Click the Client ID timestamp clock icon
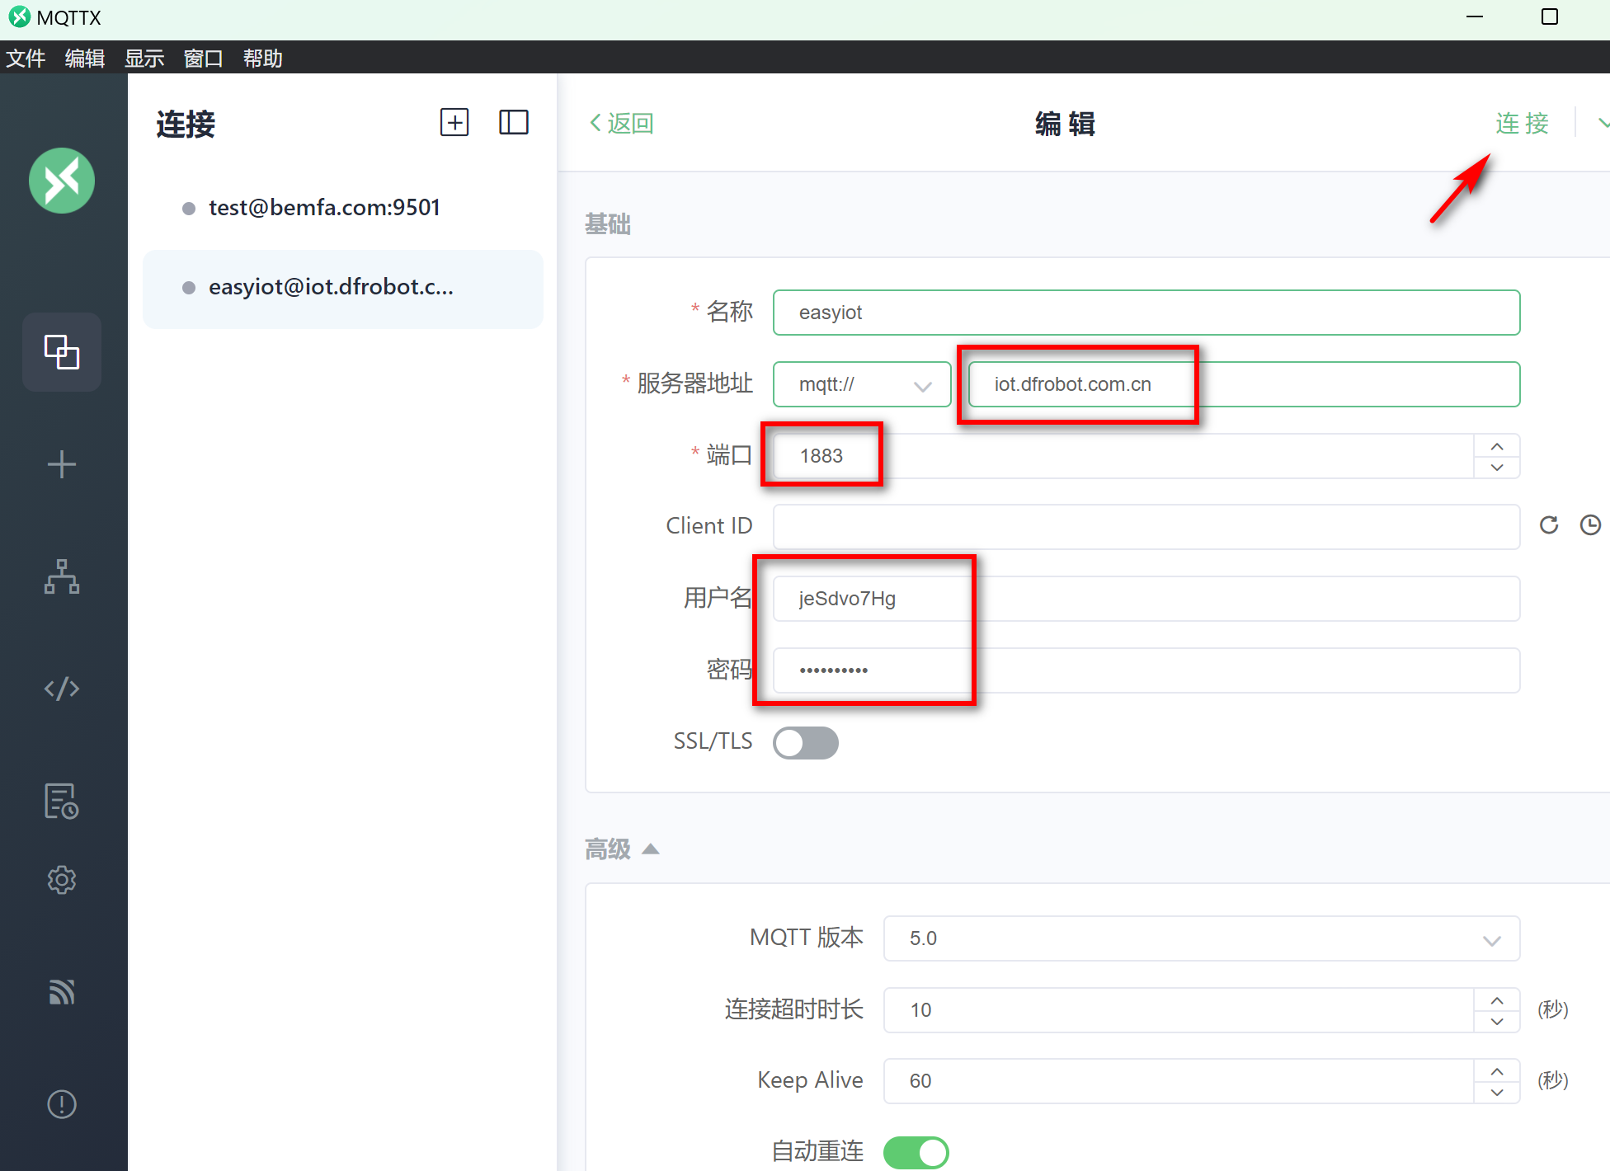Screen dimensions: 1610x1171 [1590, 525]
